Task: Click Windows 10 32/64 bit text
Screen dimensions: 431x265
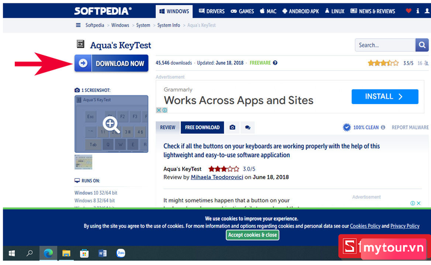Action: pos(95,193)
